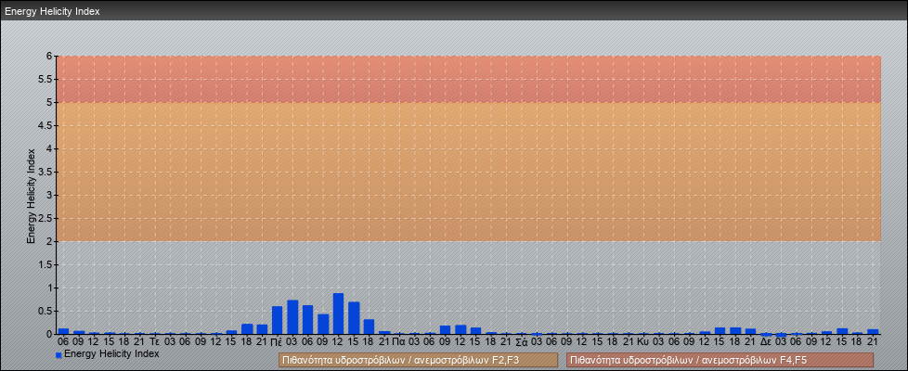Click the Energy Helicity Index panel title
The height and width of the screenshot is (371, 908).
[53, 11]
